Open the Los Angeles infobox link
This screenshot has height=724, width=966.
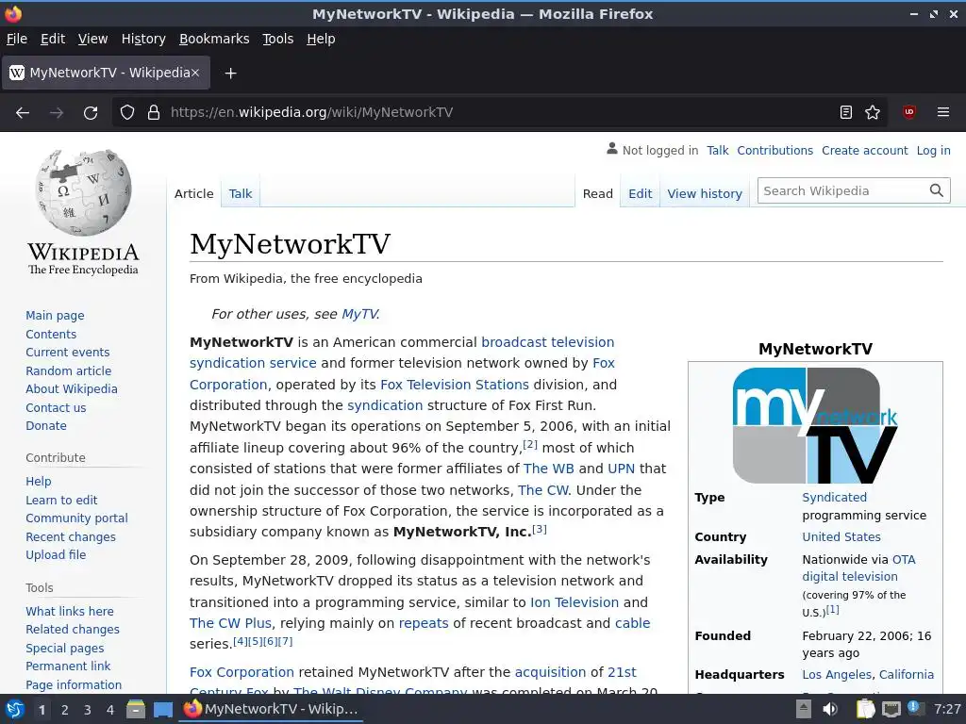836,675
